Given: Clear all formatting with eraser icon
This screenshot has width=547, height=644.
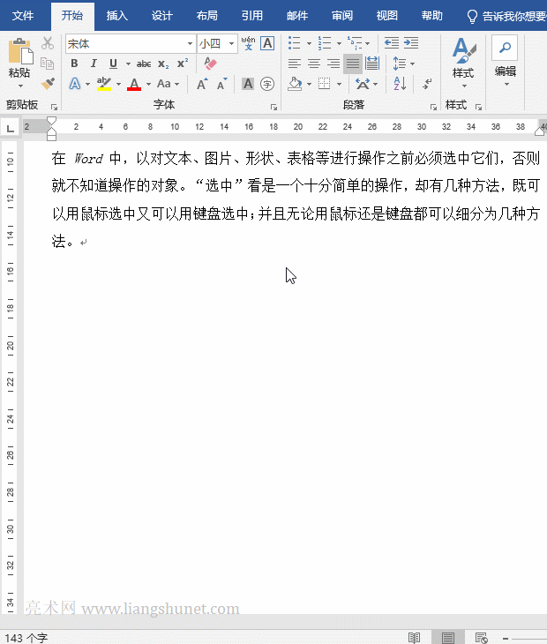Looking at the screenshot, I should pos(210,64).
